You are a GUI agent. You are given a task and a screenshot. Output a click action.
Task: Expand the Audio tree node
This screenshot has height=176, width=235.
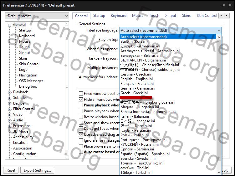[10, 120]
